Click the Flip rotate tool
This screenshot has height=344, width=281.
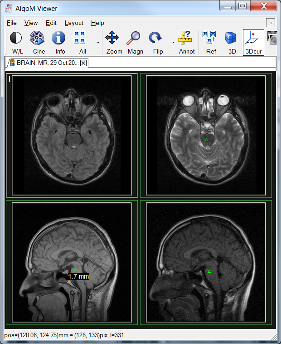pos(157,43)
